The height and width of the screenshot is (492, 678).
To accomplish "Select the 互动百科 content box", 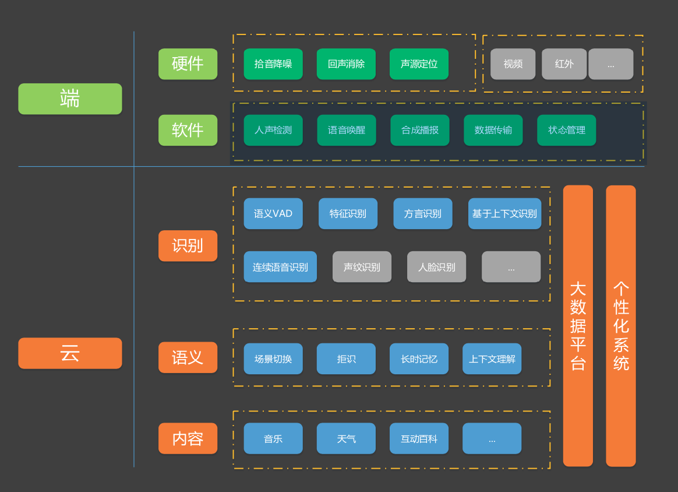I will tap(419, 438).
